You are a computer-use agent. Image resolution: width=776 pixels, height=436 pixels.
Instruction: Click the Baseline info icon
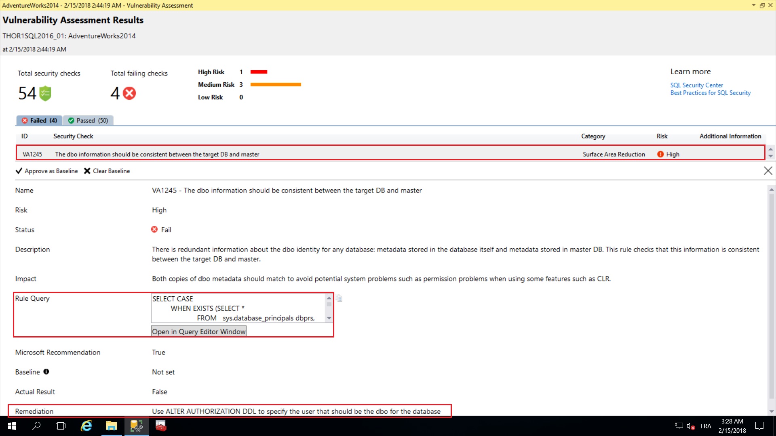pos(46,372)
